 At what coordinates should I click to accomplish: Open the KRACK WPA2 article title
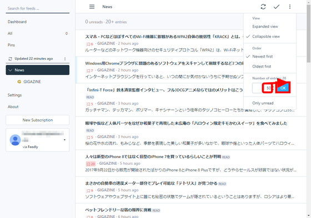pos(164,37)
